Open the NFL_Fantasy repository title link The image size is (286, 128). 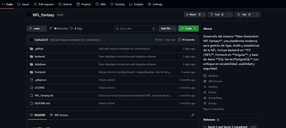[44, 15]
